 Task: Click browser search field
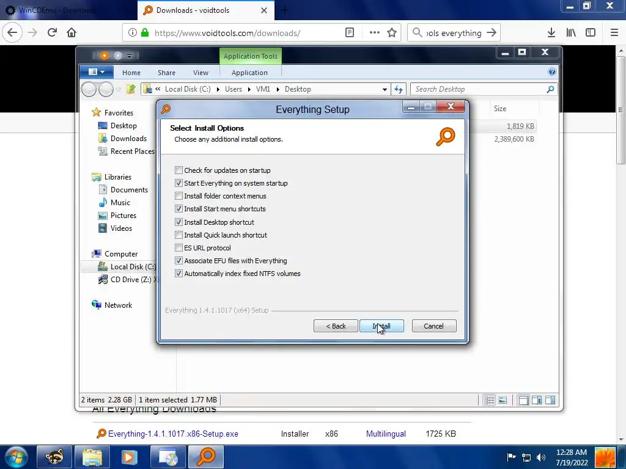454,33
